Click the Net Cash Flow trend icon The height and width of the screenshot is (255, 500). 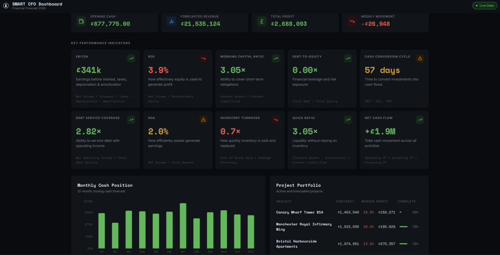point(420,119)
